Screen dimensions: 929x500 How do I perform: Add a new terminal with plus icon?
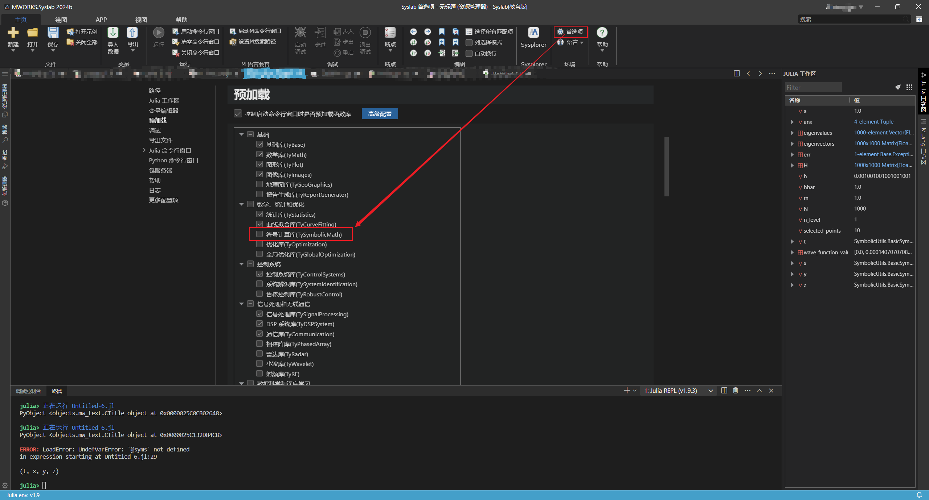627,391
